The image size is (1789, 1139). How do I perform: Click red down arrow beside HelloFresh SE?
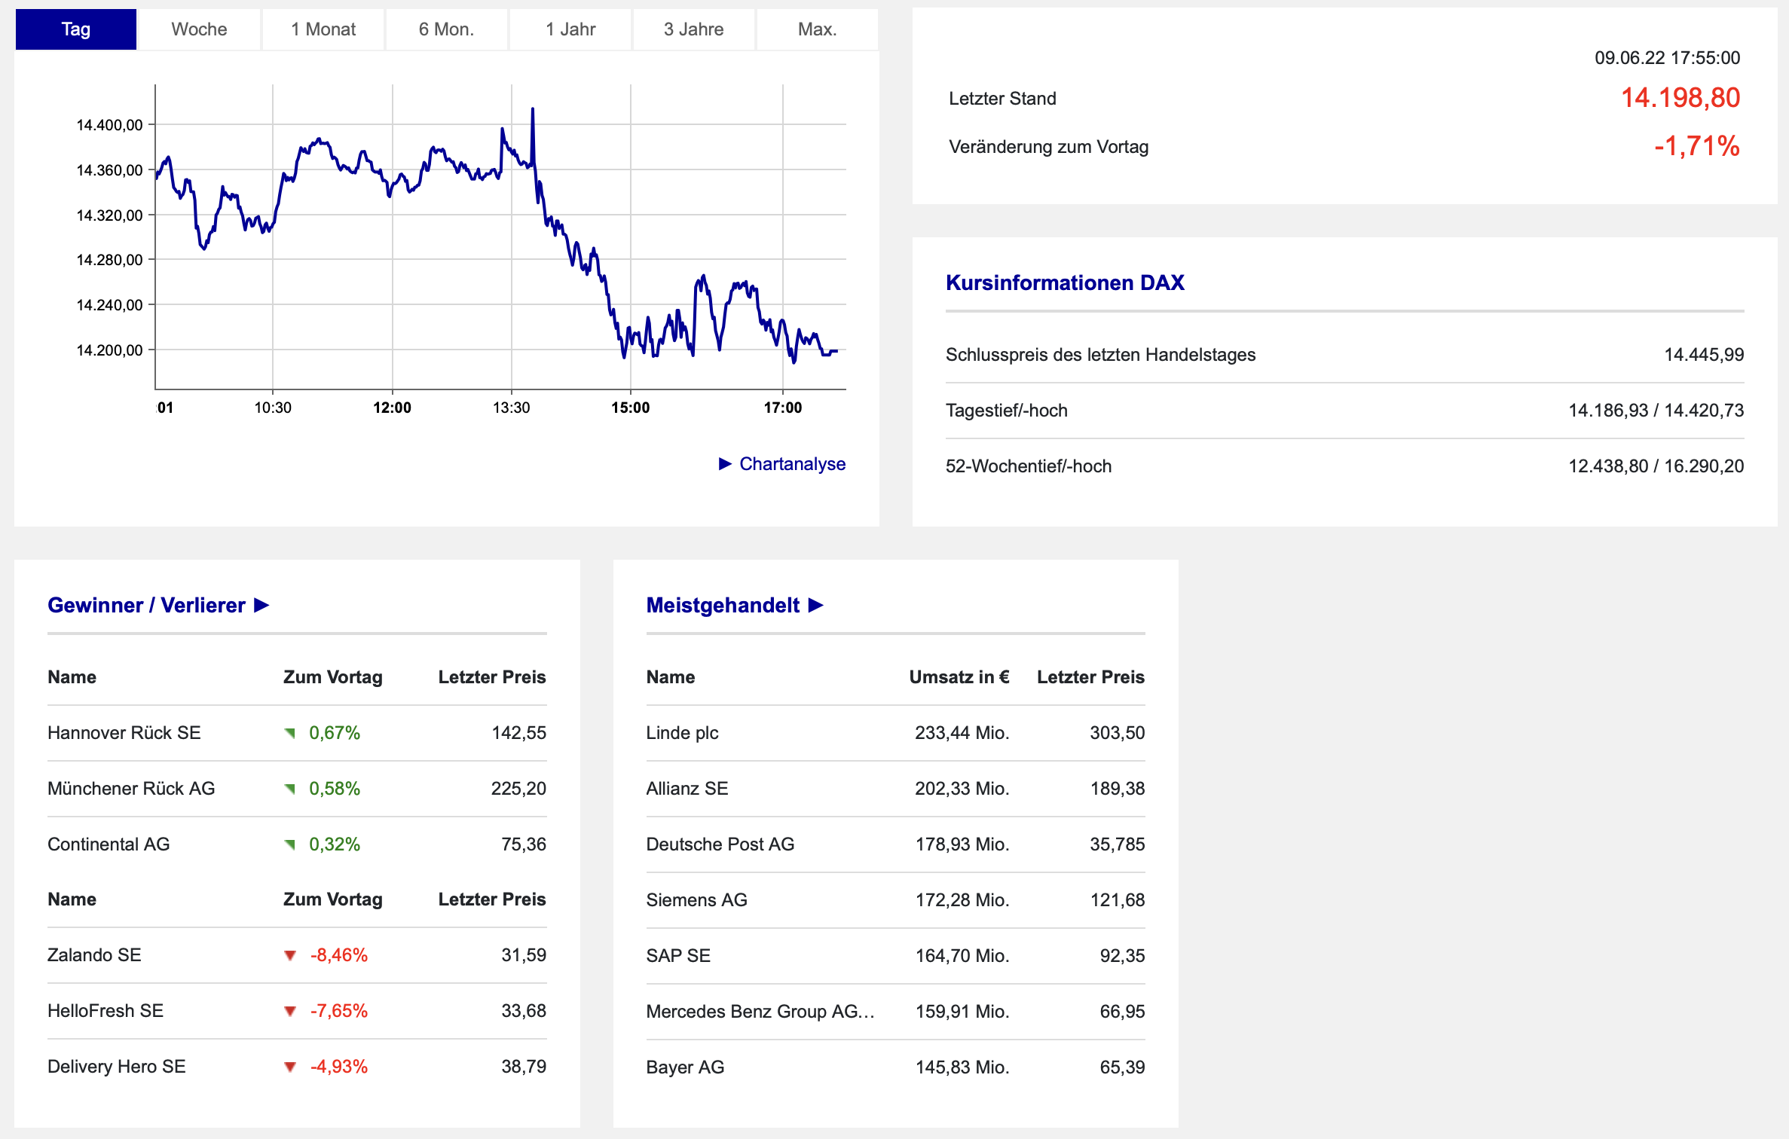click(x=290, y=1012)
